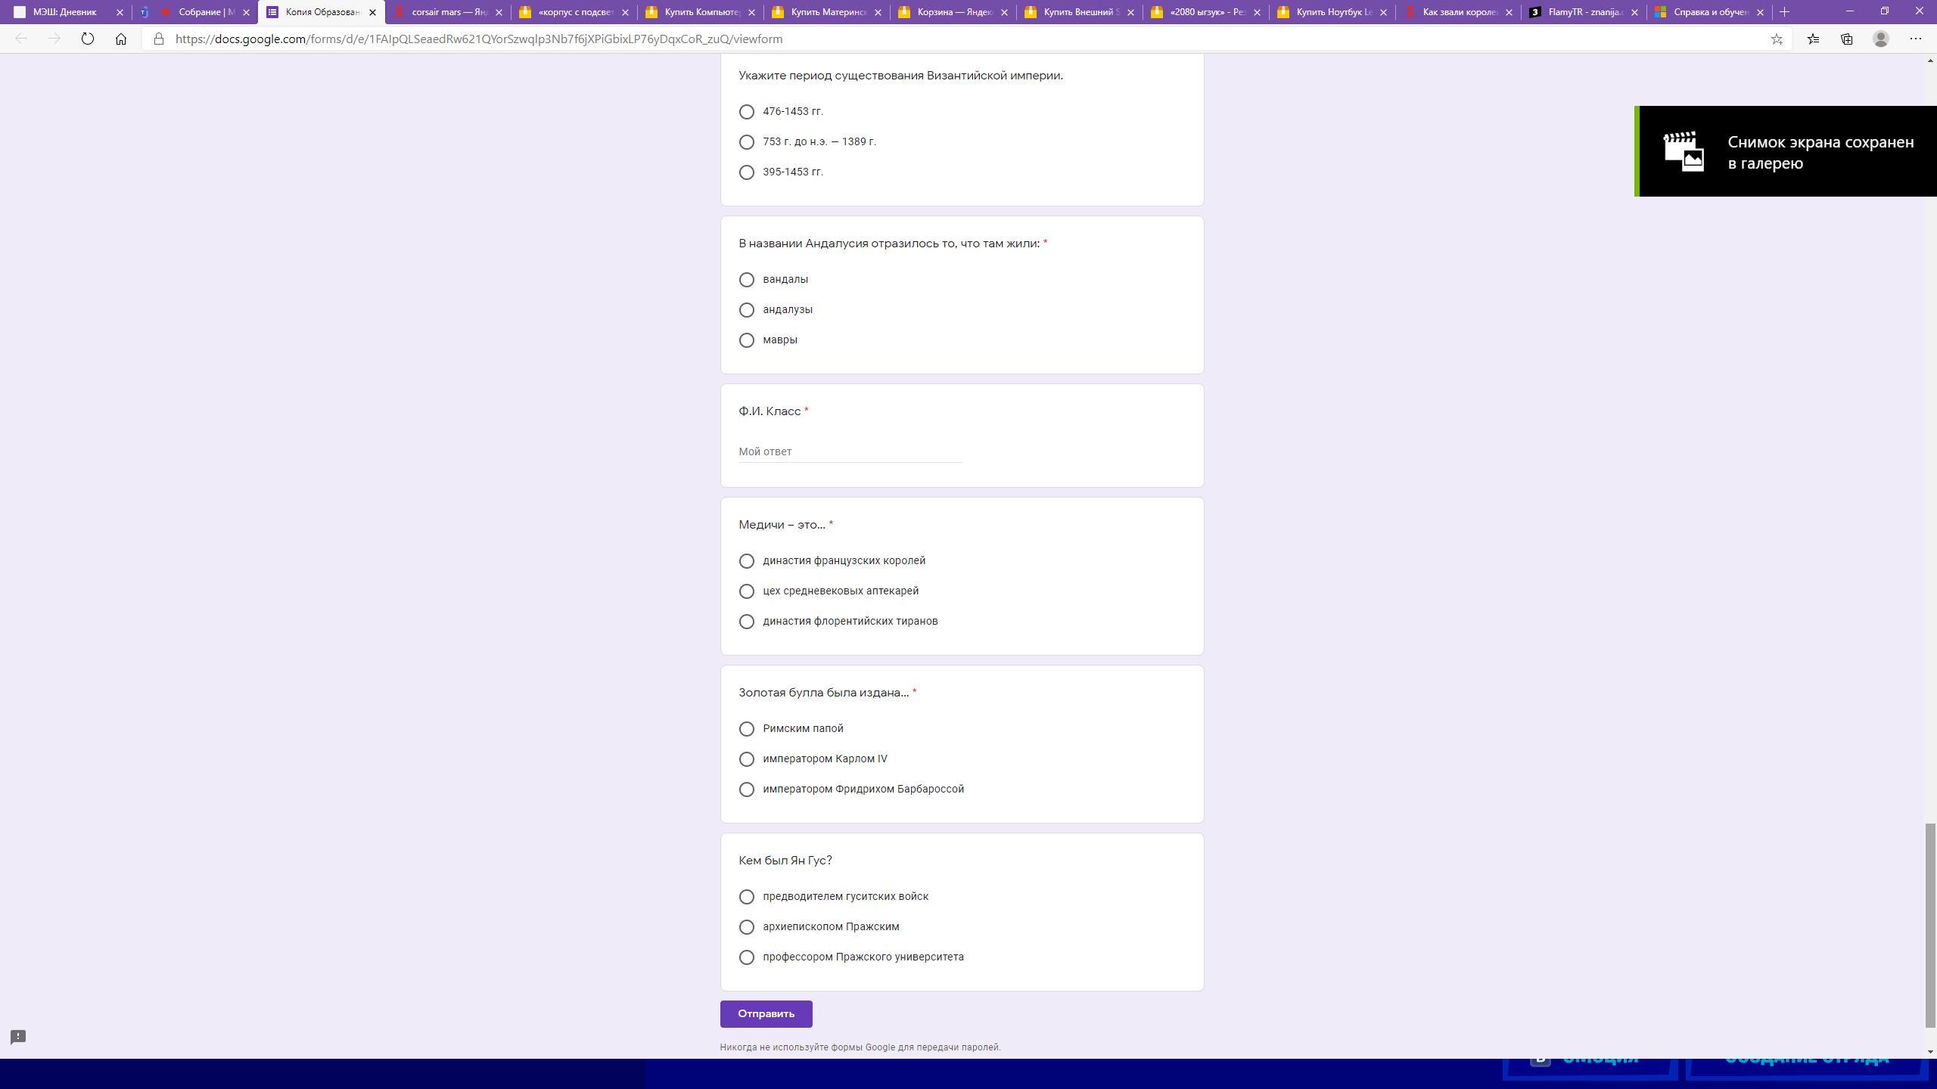Add page to favorites star icon

[1777, 39]
